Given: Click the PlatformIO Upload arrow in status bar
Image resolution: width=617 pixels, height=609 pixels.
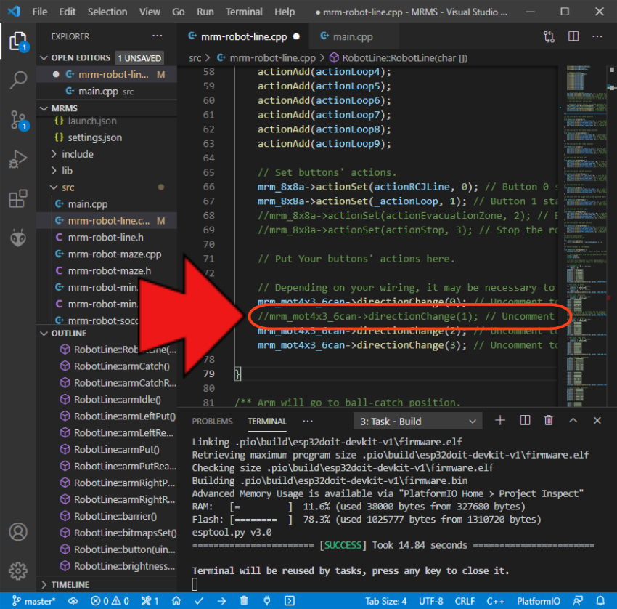Looking at the screenshot, I should pyautogui.click(x=221, y=601).
